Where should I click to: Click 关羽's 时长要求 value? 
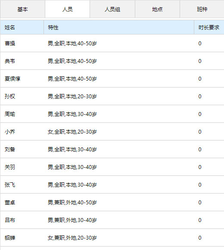(200, 167)
